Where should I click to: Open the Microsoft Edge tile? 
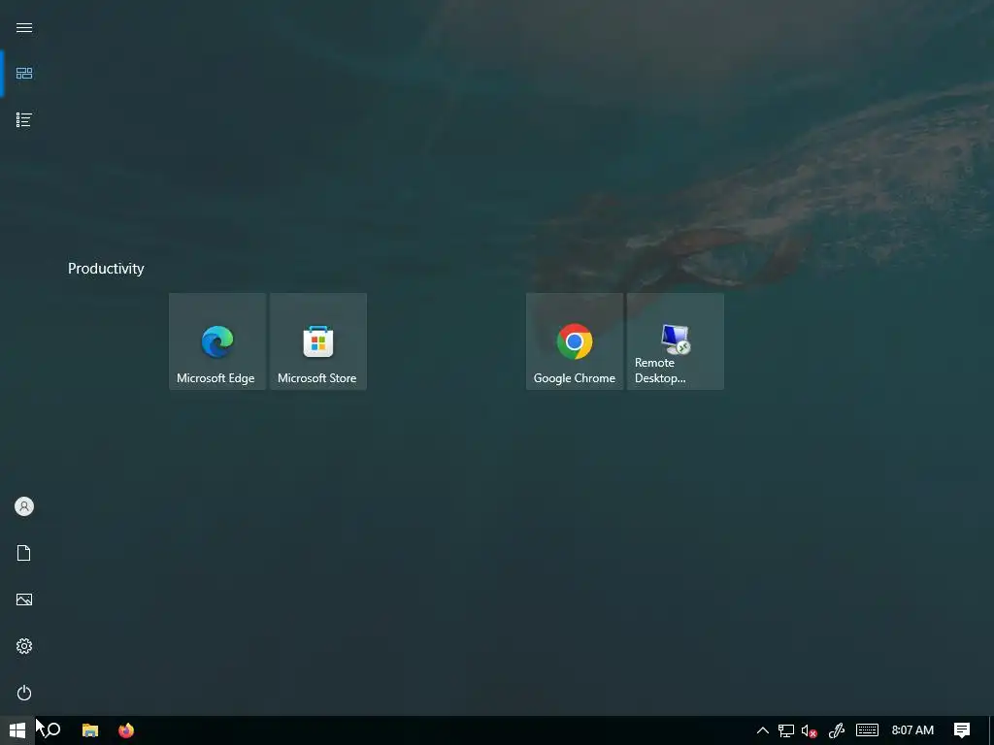click(x=217, y=341)
